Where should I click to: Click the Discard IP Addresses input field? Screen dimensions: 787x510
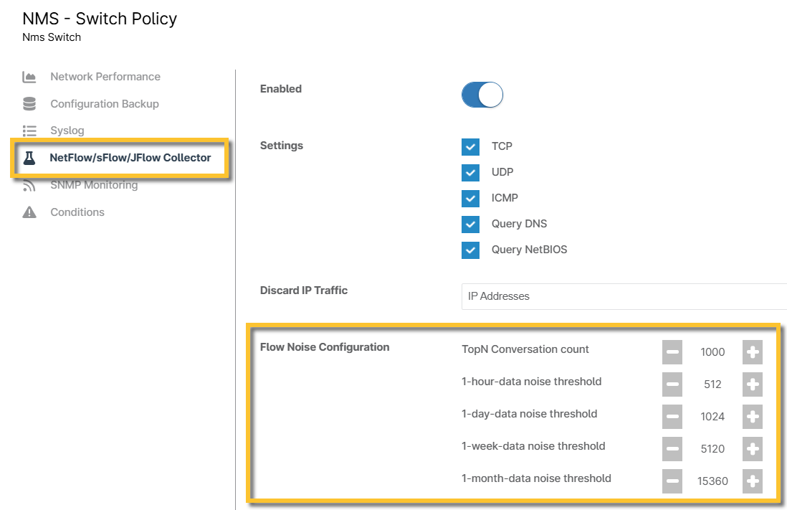tap(624, 296)
